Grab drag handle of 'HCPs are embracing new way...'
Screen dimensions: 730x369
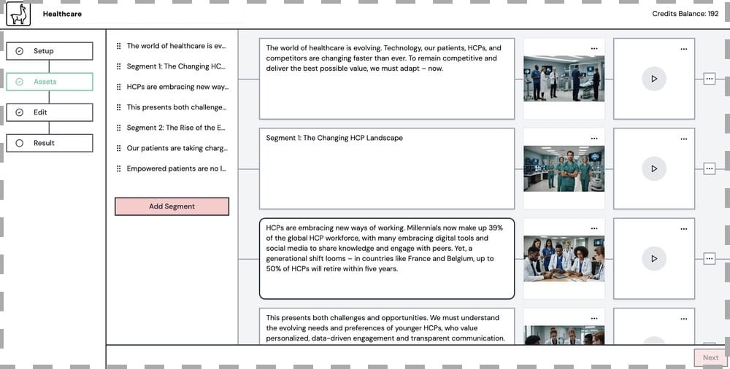(x=119, y=87)
